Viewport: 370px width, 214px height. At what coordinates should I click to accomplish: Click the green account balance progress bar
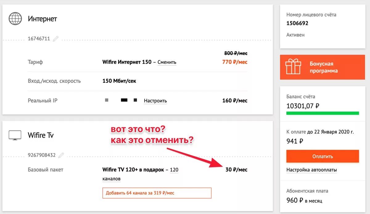click(323, 113)
